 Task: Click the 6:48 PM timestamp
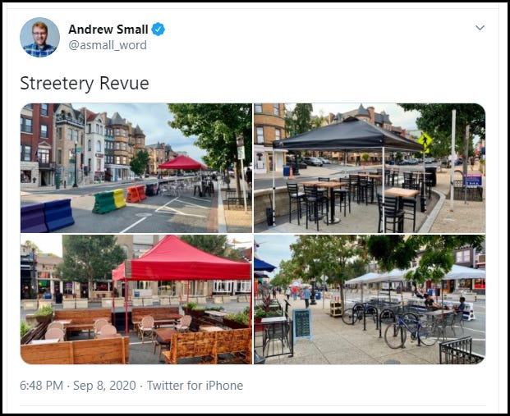(41, 386)
